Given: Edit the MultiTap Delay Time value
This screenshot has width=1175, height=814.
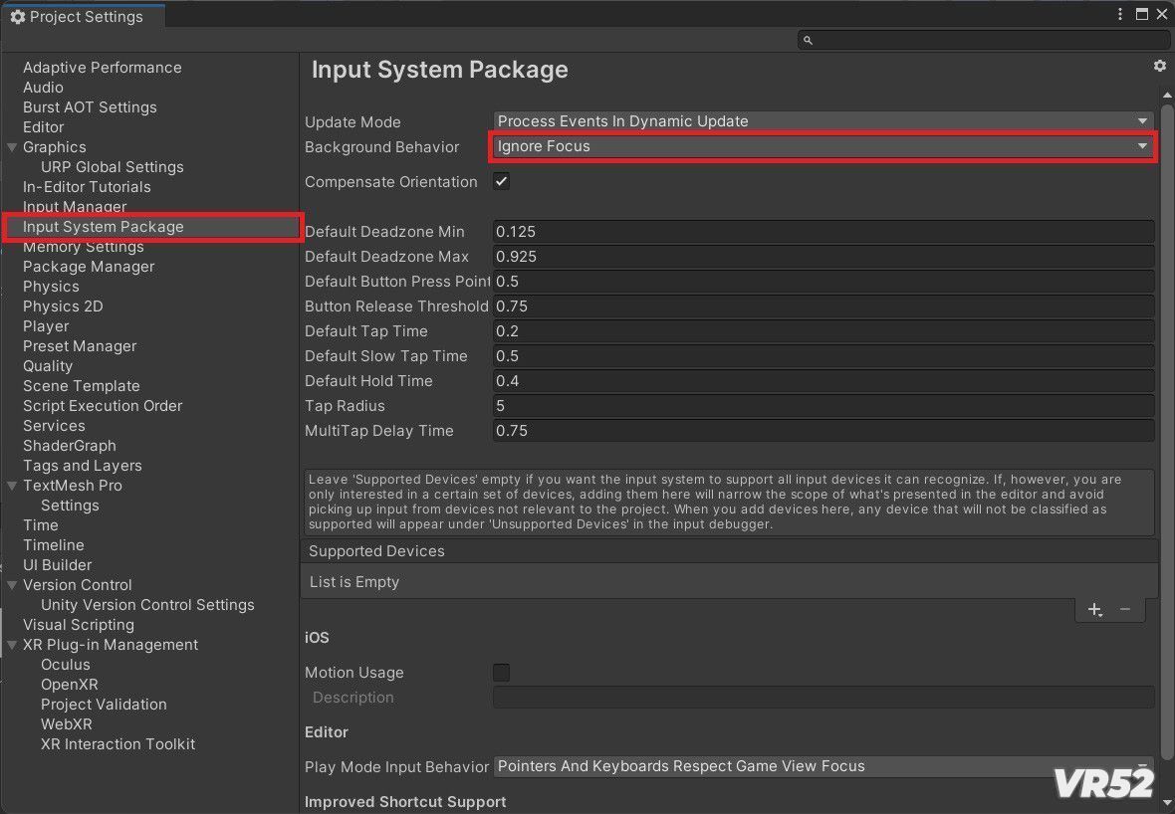Looking at the screenshot, I should click(x=822, y=431).
